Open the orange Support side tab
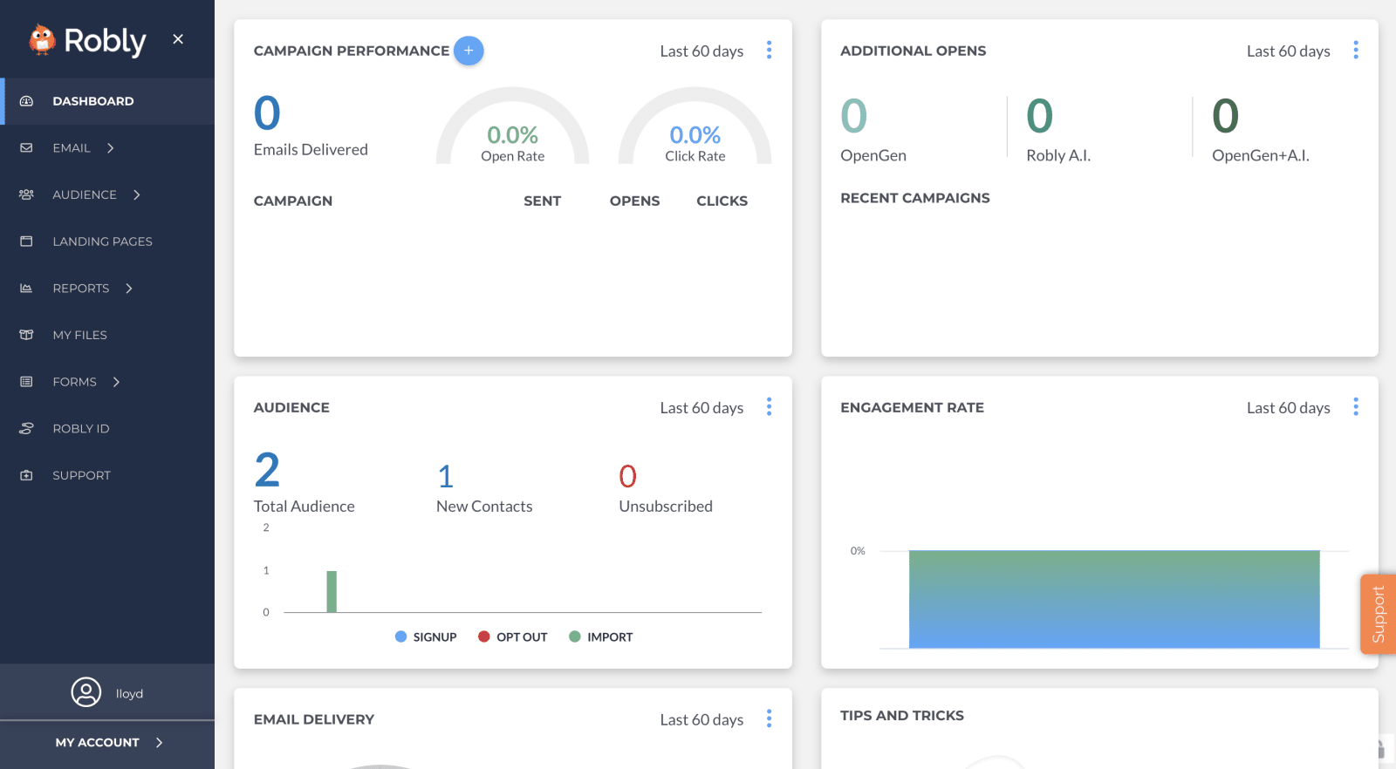The height and width of the screenshot is (769, 1396). tap(1379, 614)
